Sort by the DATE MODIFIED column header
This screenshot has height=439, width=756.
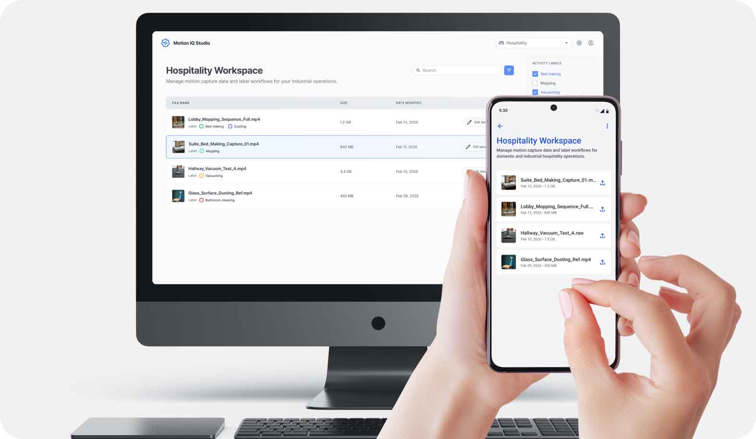(x=408, y=103)
